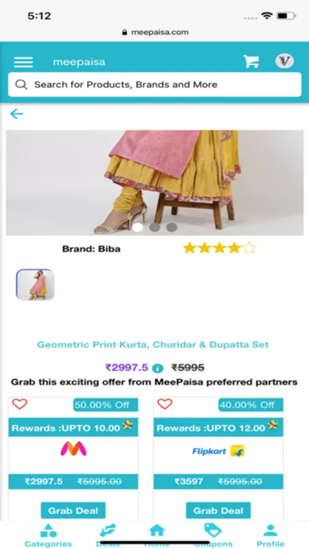This screenshot has height=549, width=309.
Task: Wishlist the Flipkart offer heart
Action: coord(165,404)
